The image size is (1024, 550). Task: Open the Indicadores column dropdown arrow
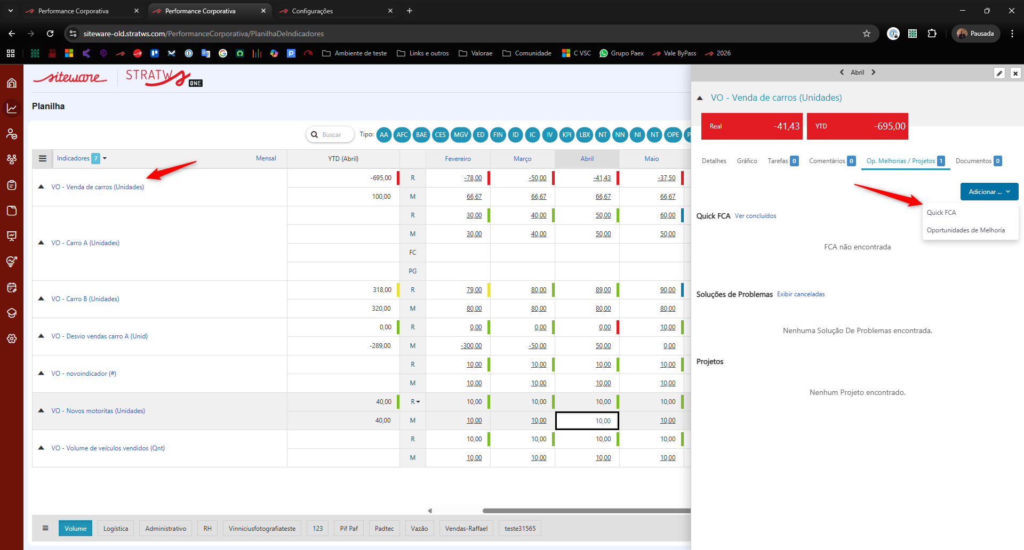coord(105,158)
